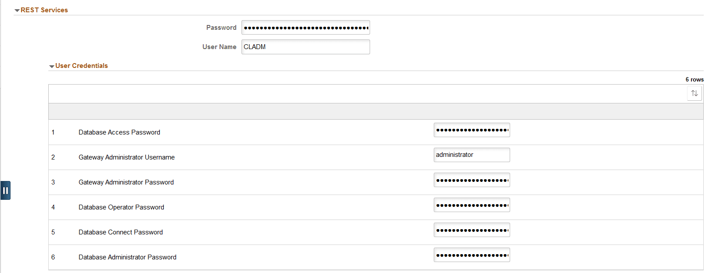The image size is (709, 273).
Task: Click the REST Services heading label
Action: pyautogui.click(x=43, y=10)
